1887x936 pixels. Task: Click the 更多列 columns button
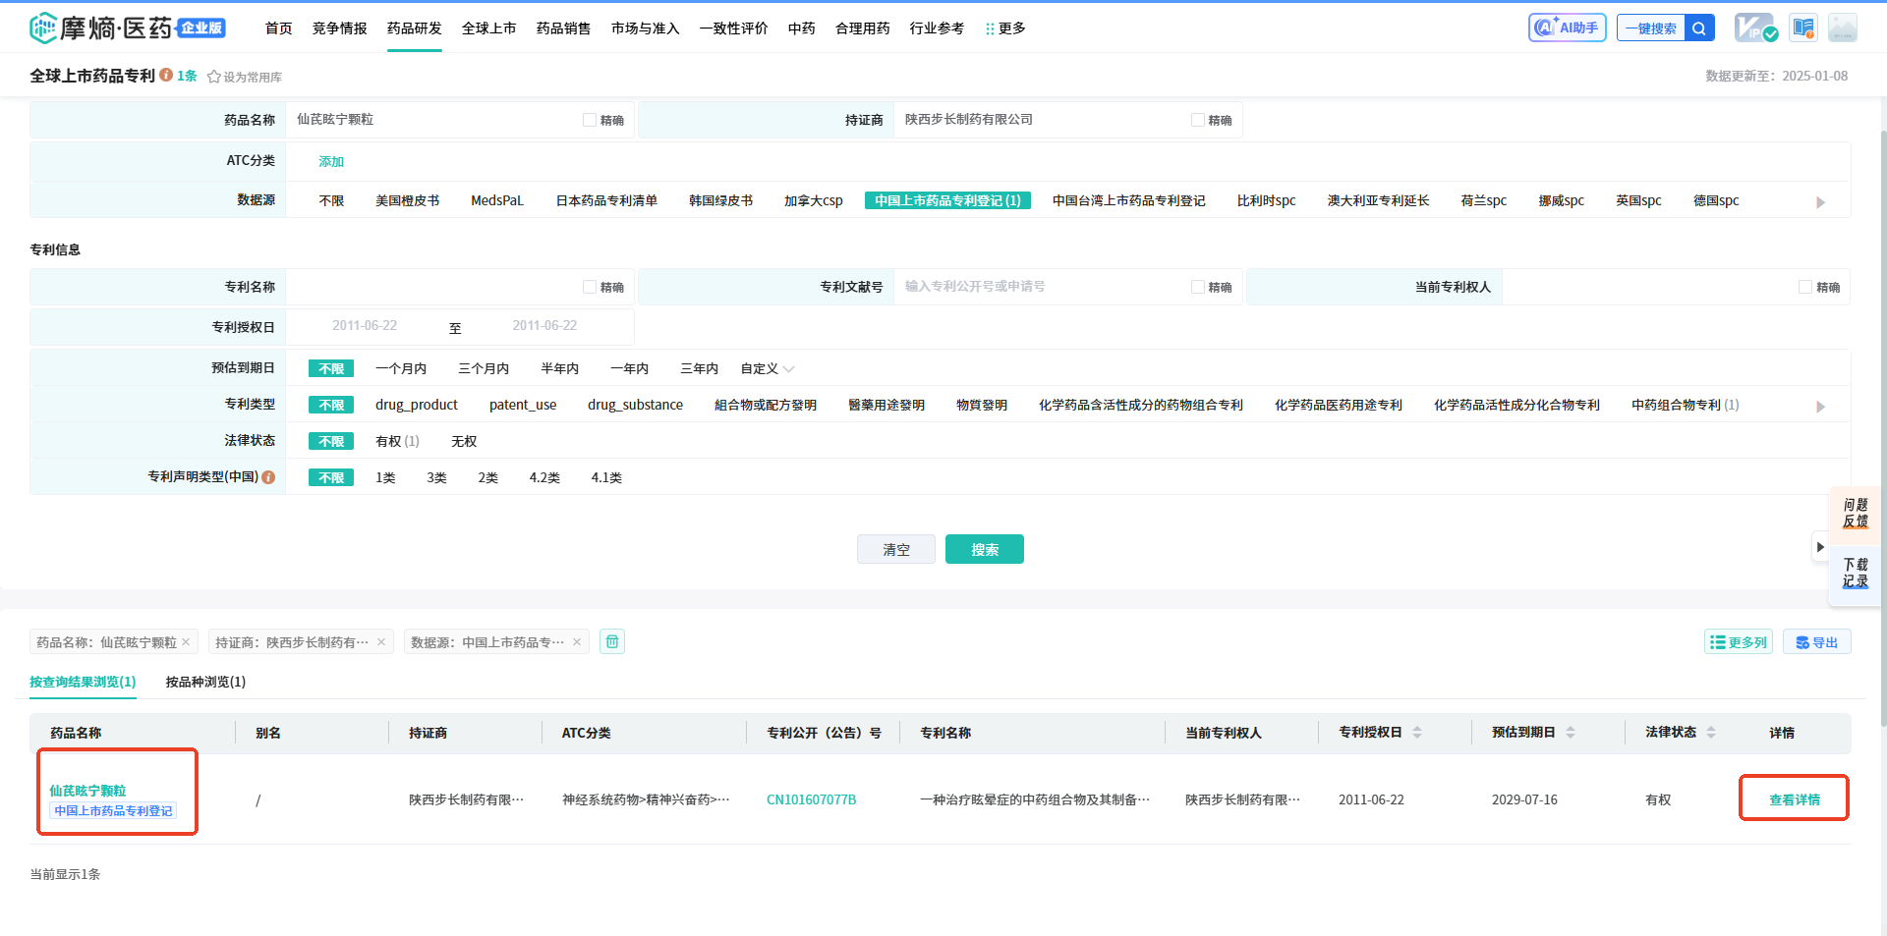click(1739, 642)
